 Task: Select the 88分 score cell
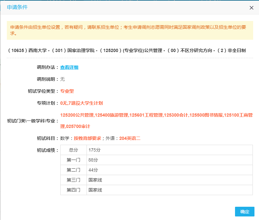click(x=93, y=160)
